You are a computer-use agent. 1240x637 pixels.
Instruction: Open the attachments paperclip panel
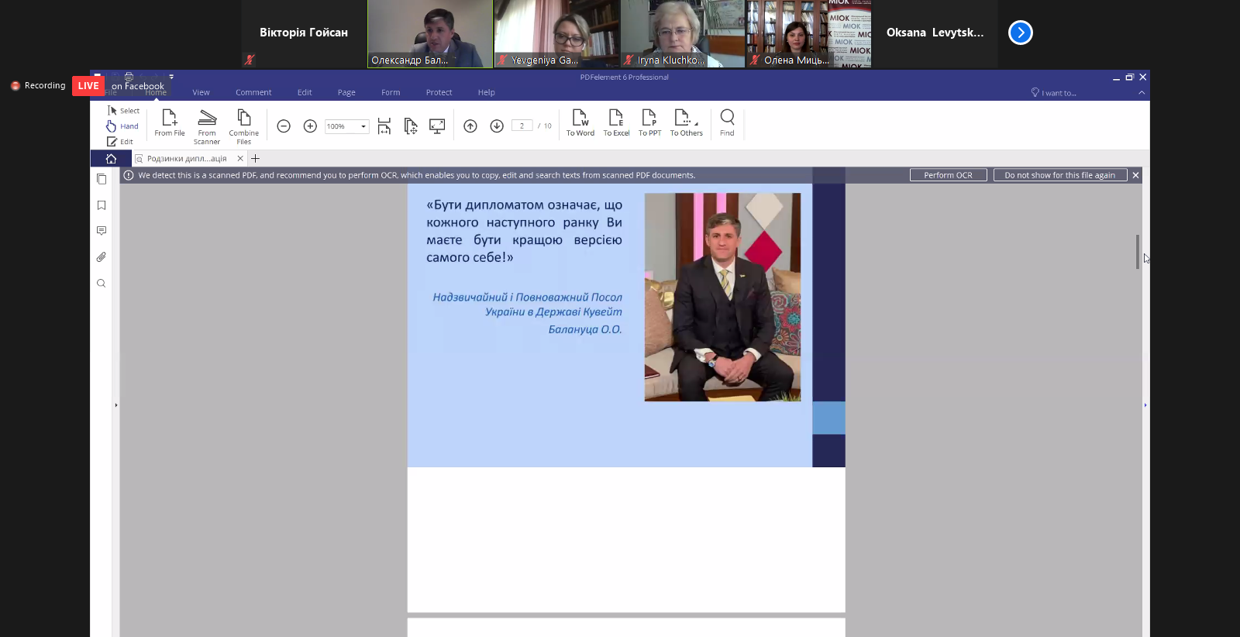pos(102,257)
